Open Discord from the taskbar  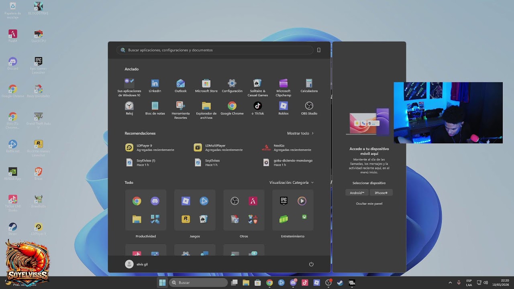pyautogui.click(x=293, y=283)
